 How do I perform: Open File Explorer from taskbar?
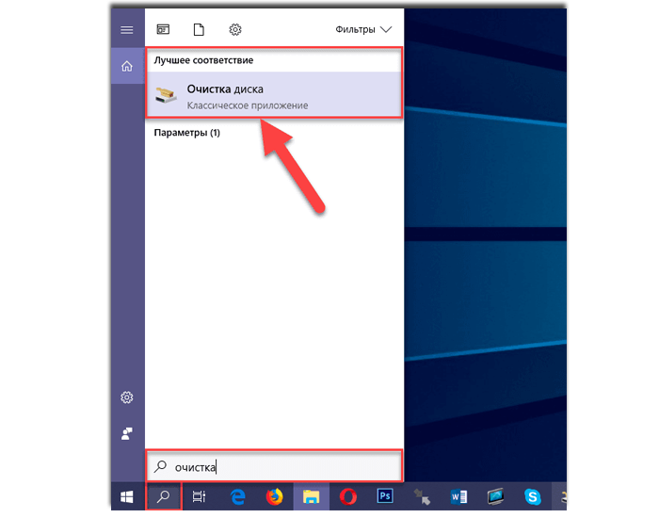[311, 495]
